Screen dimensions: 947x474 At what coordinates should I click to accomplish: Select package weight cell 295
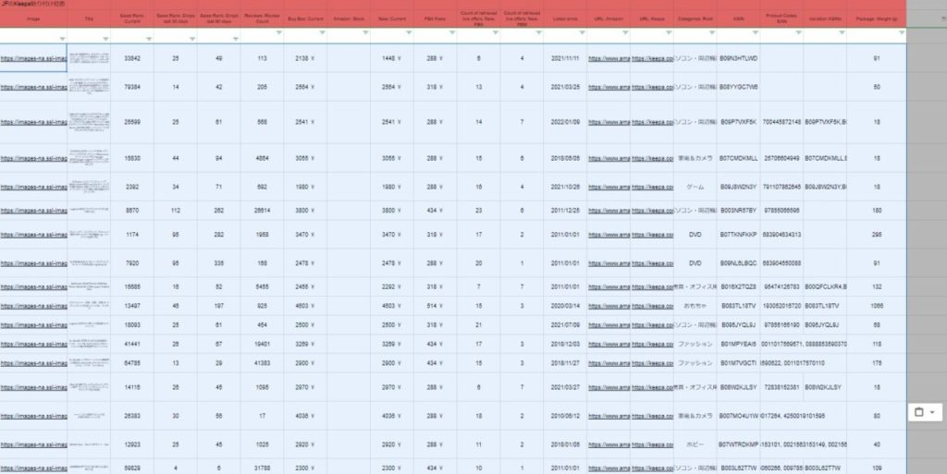tap(877, 235)
